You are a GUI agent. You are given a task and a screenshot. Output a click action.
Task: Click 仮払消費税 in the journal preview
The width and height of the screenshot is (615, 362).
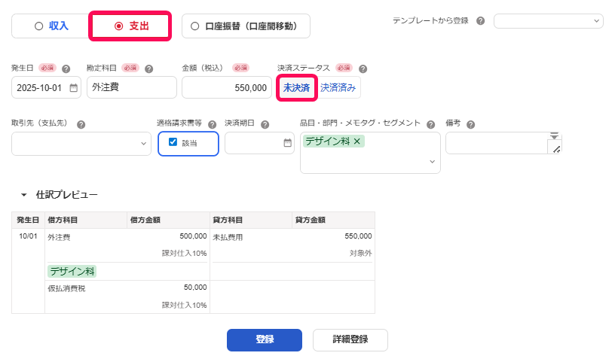66,289
